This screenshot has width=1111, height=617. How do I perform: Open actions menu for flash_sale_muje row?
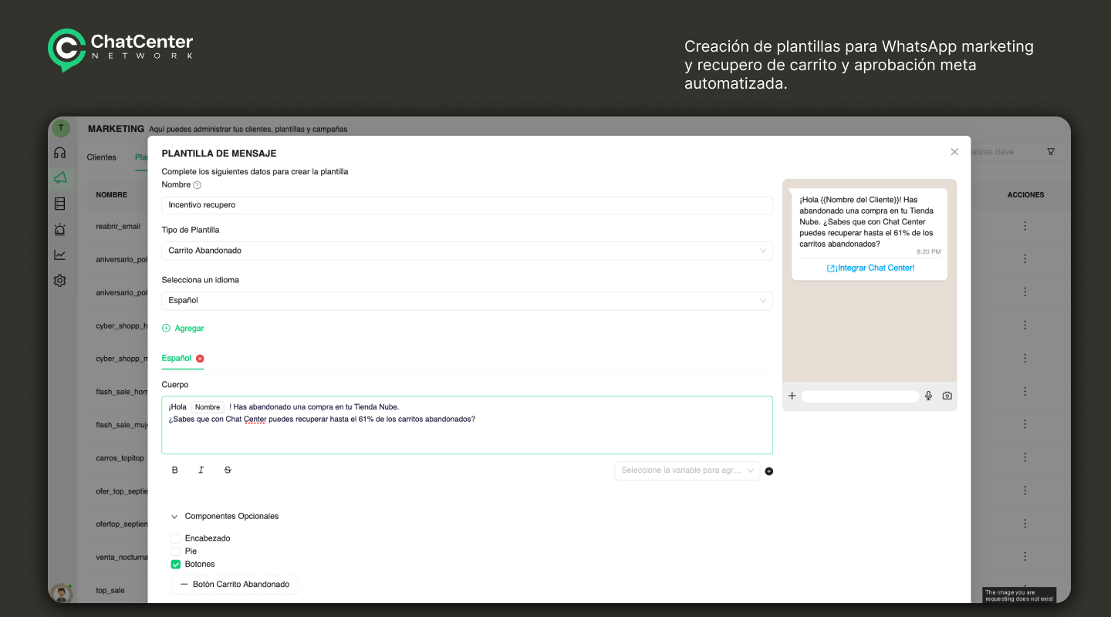pos(1025,424)
